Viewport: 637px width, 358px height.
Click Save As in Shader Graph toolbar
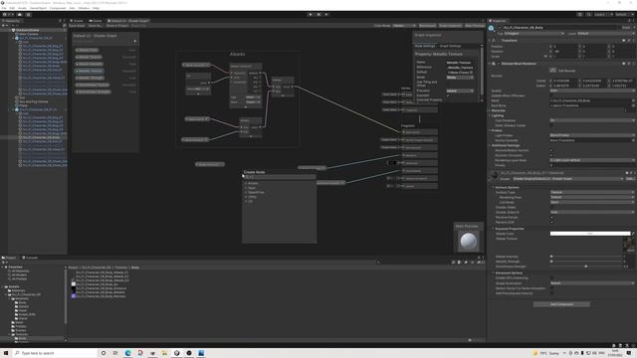click(95, 26)
